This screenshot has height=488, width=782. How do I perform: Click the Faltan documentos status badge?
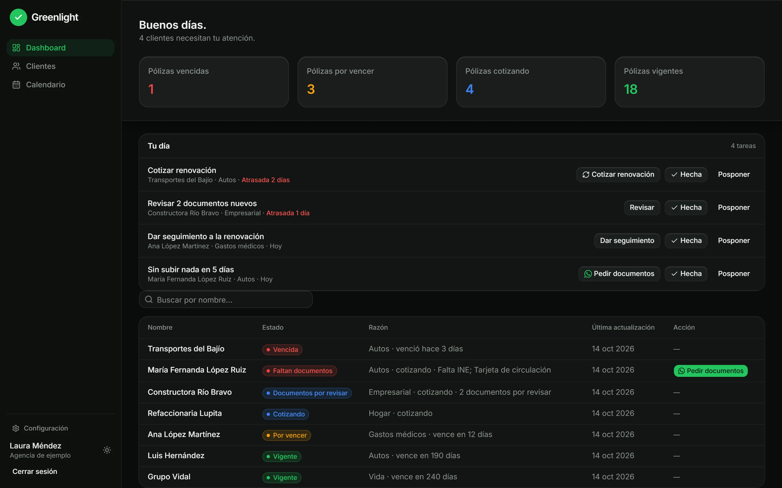pos(299,371)
